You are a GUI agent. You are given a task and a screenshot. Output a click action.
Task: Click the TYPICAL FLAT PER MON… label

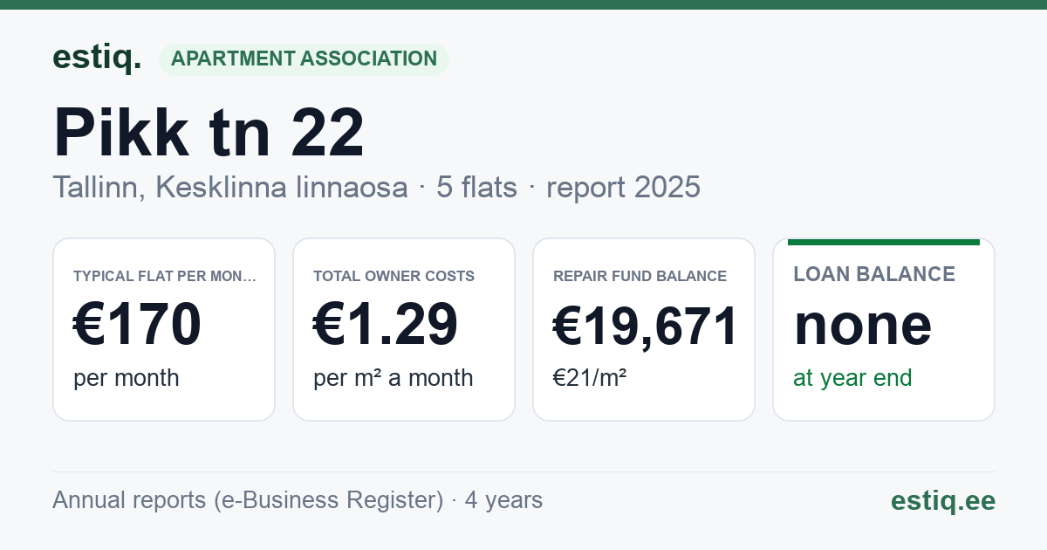tap(165, 276)
